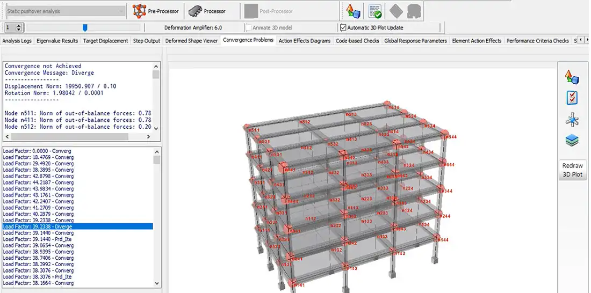The image size is (591, 293).
Task: Click the gray blob toolbar icon beside the diamond
Action: (x=414, y=11)
